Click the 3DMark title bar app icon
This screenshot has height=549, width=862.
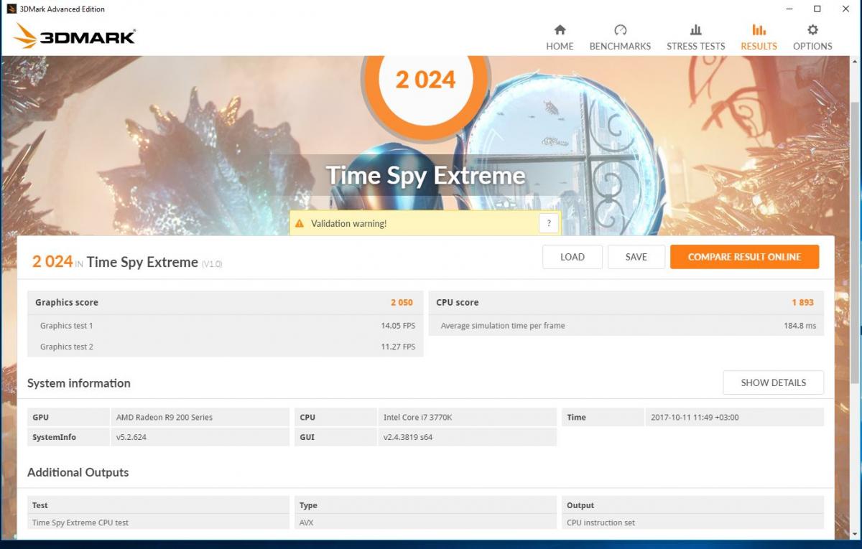pos(11,9)
